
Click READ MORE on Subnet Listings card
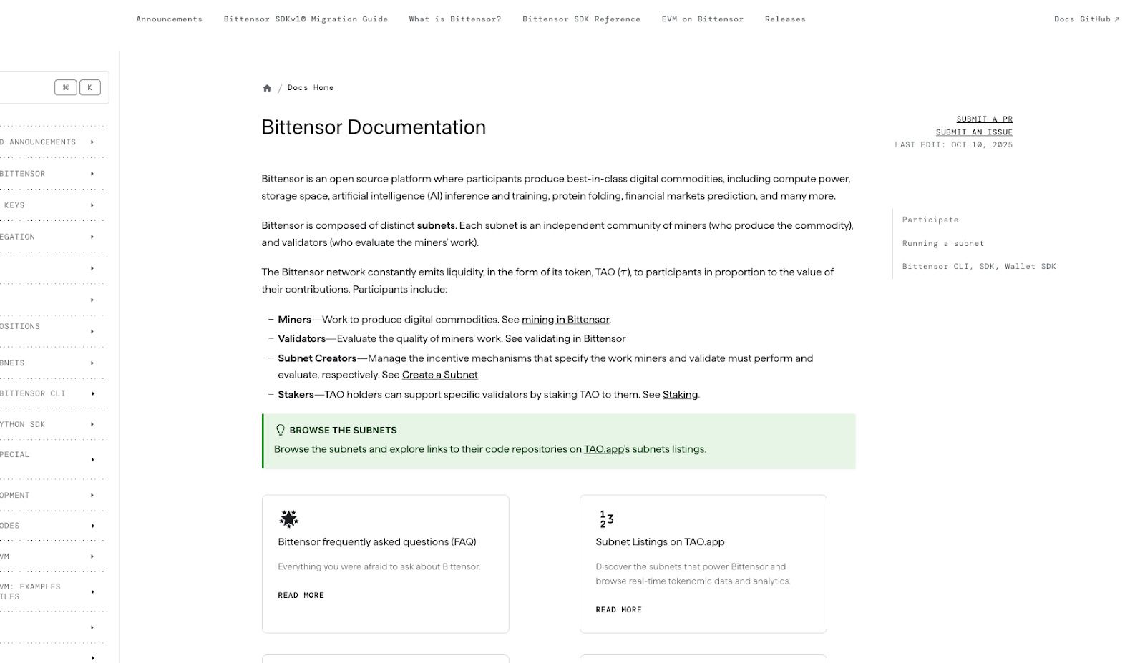tap(618, 609)
